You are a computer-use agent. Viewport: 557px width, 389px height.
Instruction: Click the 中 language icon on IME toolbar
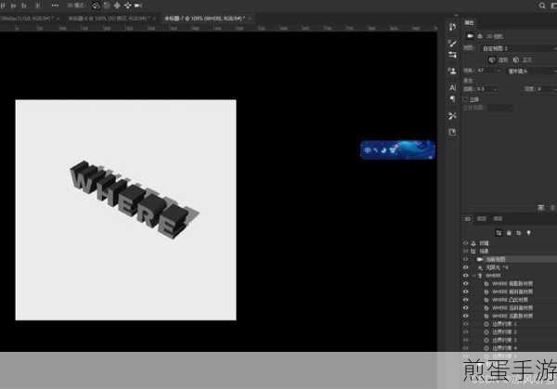coord(368,150)
